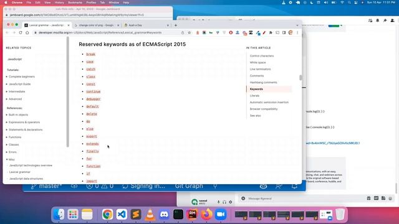Click master branch in VS Code status bar
Image resolution: width=399 pixels, height=224 pixels.
(x=47, y=186)
